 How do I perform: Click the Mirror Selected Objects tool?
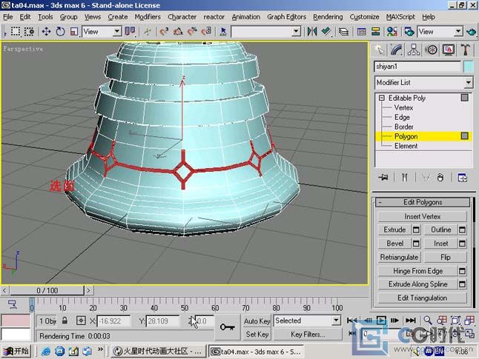point(312,31)
